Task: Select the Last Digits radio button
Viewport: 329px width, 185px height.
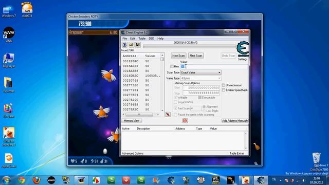Action: click(204, 110)
